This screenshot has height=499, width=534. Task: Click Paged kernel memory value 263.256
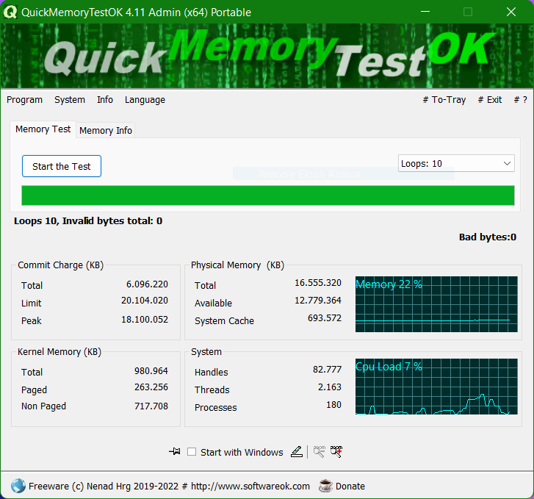point(151,387)
